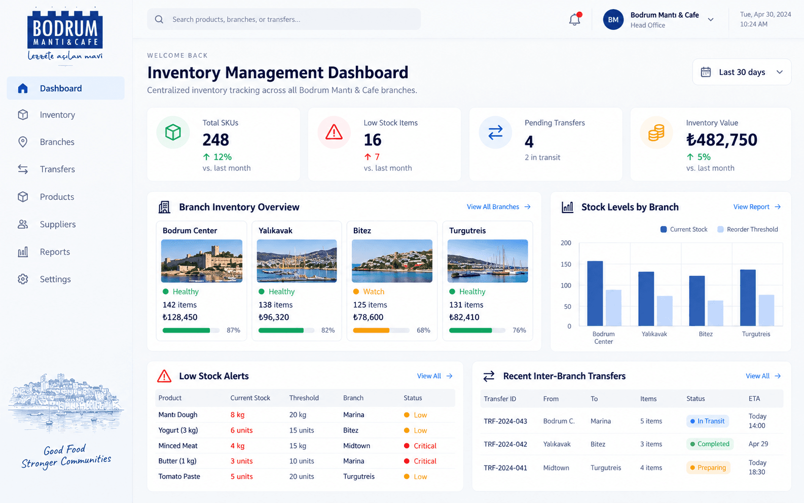Click the Pending Transfers arrows icon
Viewport: 804px width, 503px height.
[x=495, y=132]
